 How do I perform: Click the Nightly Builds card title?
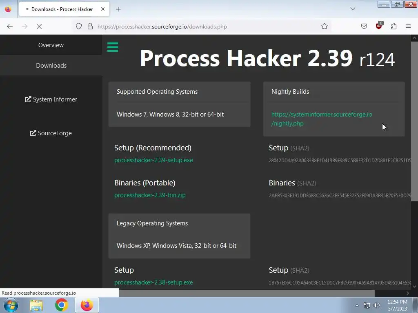pos(290,92)
